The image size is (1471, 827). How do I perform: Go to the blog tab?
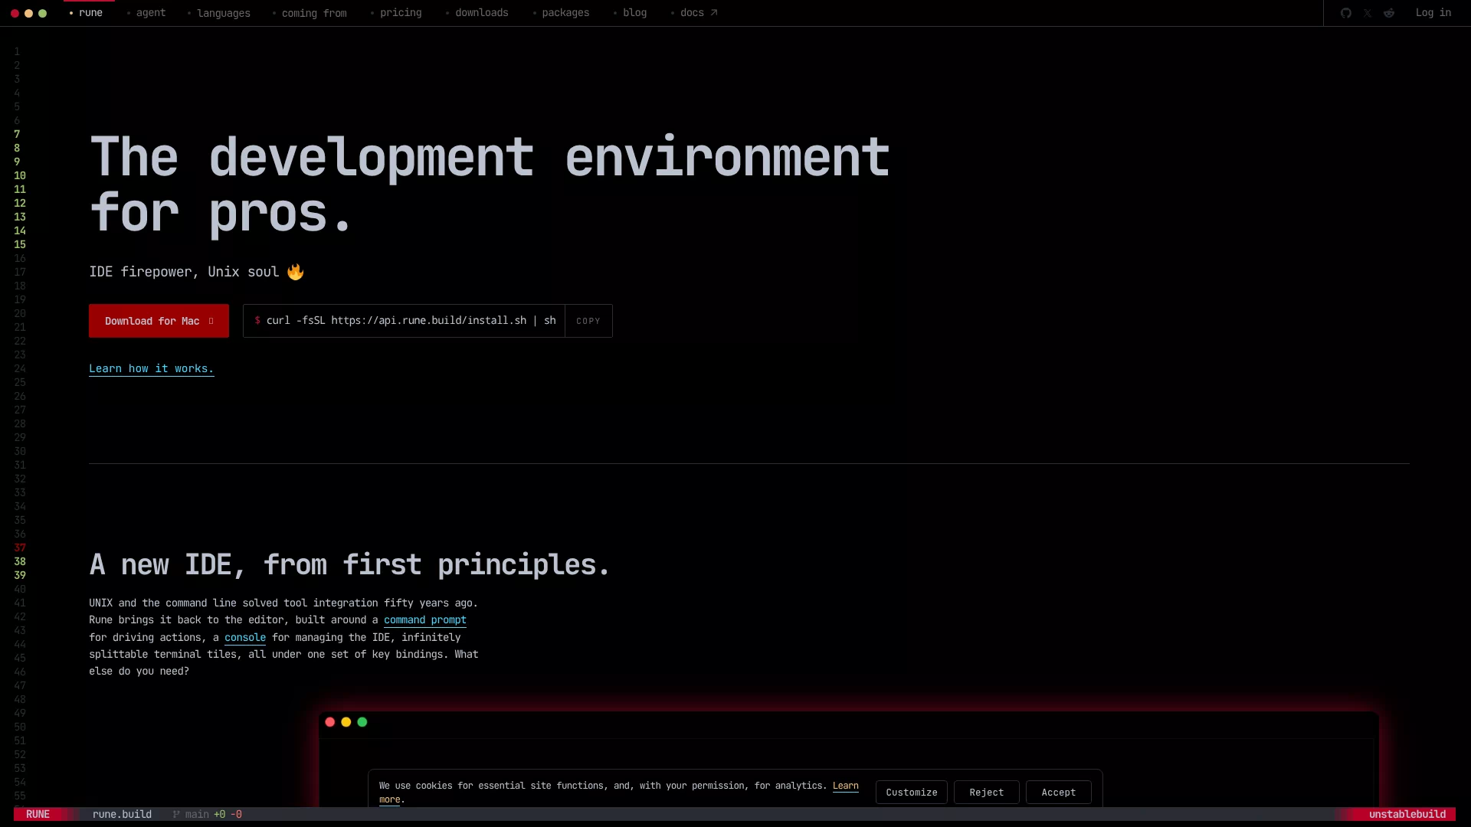[631, 13]
